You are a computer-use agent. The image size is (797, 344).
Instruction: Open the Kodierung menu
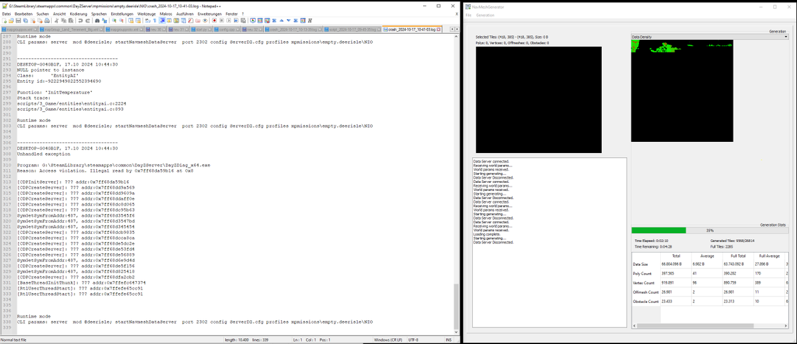[78, 13]
